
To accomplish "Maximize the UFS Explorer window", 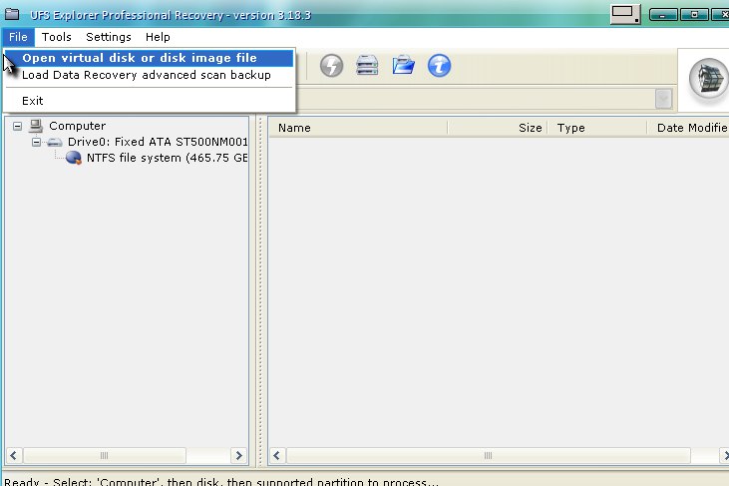I will 694,15.
